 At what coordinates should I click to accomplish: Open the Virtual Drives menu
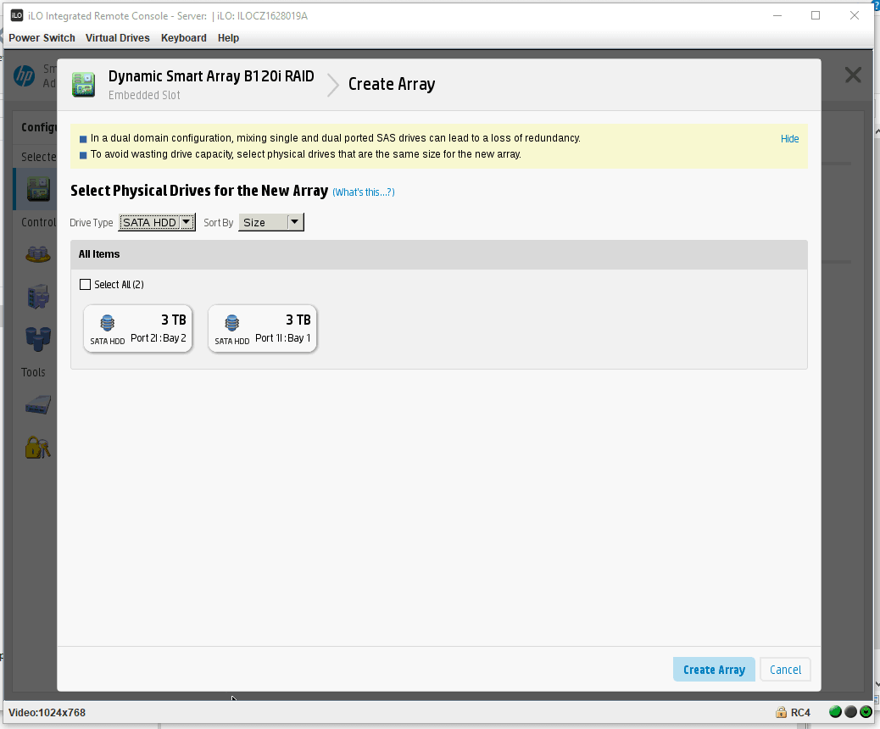[x=117, y=38]
